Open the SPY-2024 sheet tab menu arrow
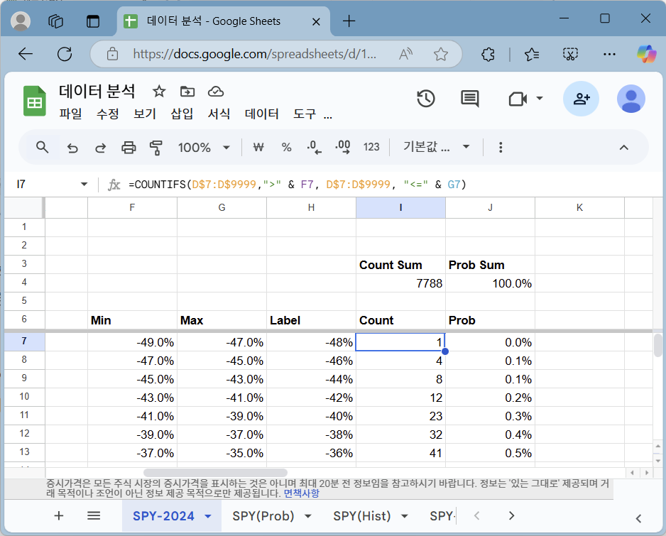Screen dimensions: 666x536 pos(208,516)
